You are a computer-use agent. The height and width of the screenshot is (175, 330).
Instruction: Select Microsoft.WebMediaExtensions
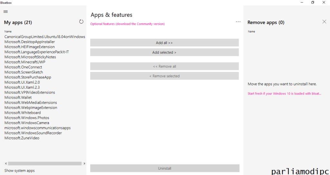click(31, 103)
